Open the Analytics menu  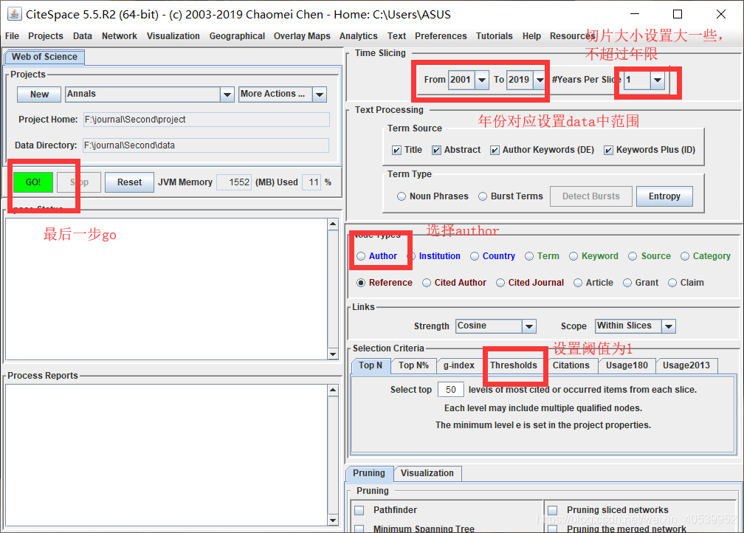tap(358, 36)
